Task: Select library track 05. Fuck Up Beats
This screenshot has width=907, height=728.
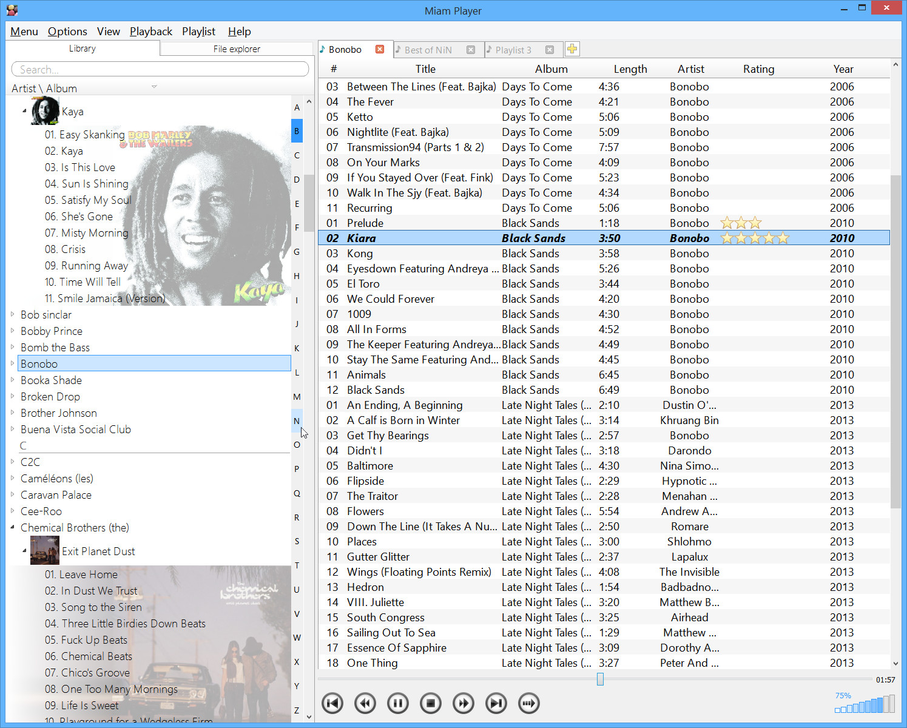Action: click(x=86, y=639)
